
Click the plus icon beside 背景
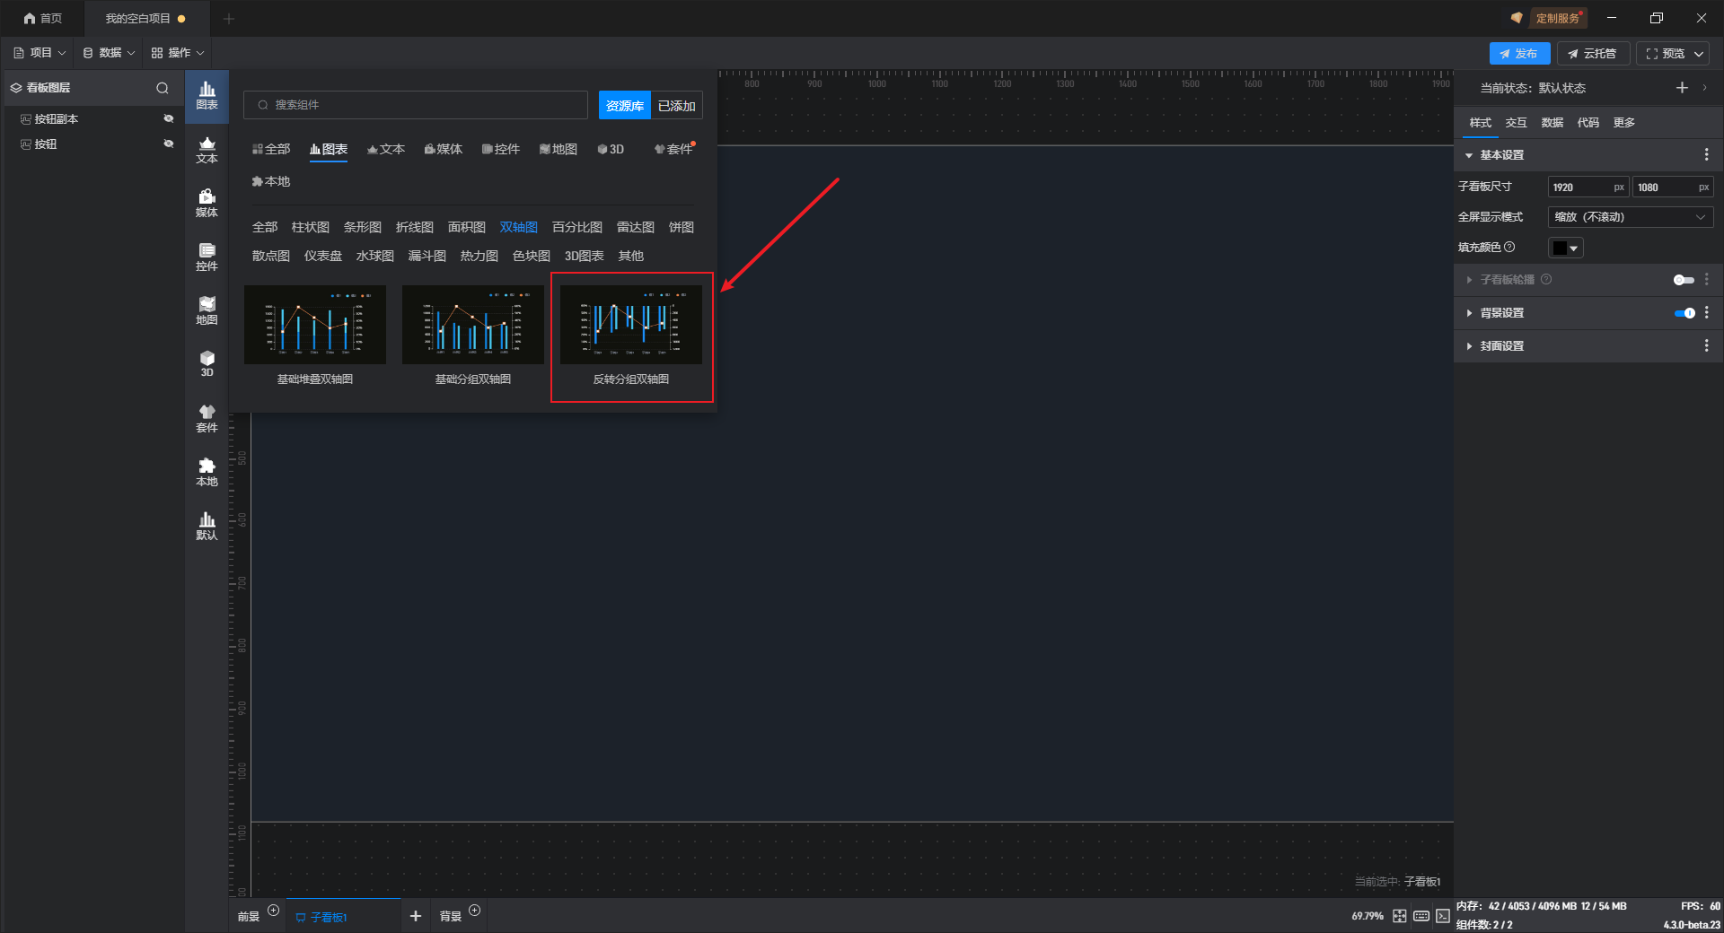pos(475,911)
